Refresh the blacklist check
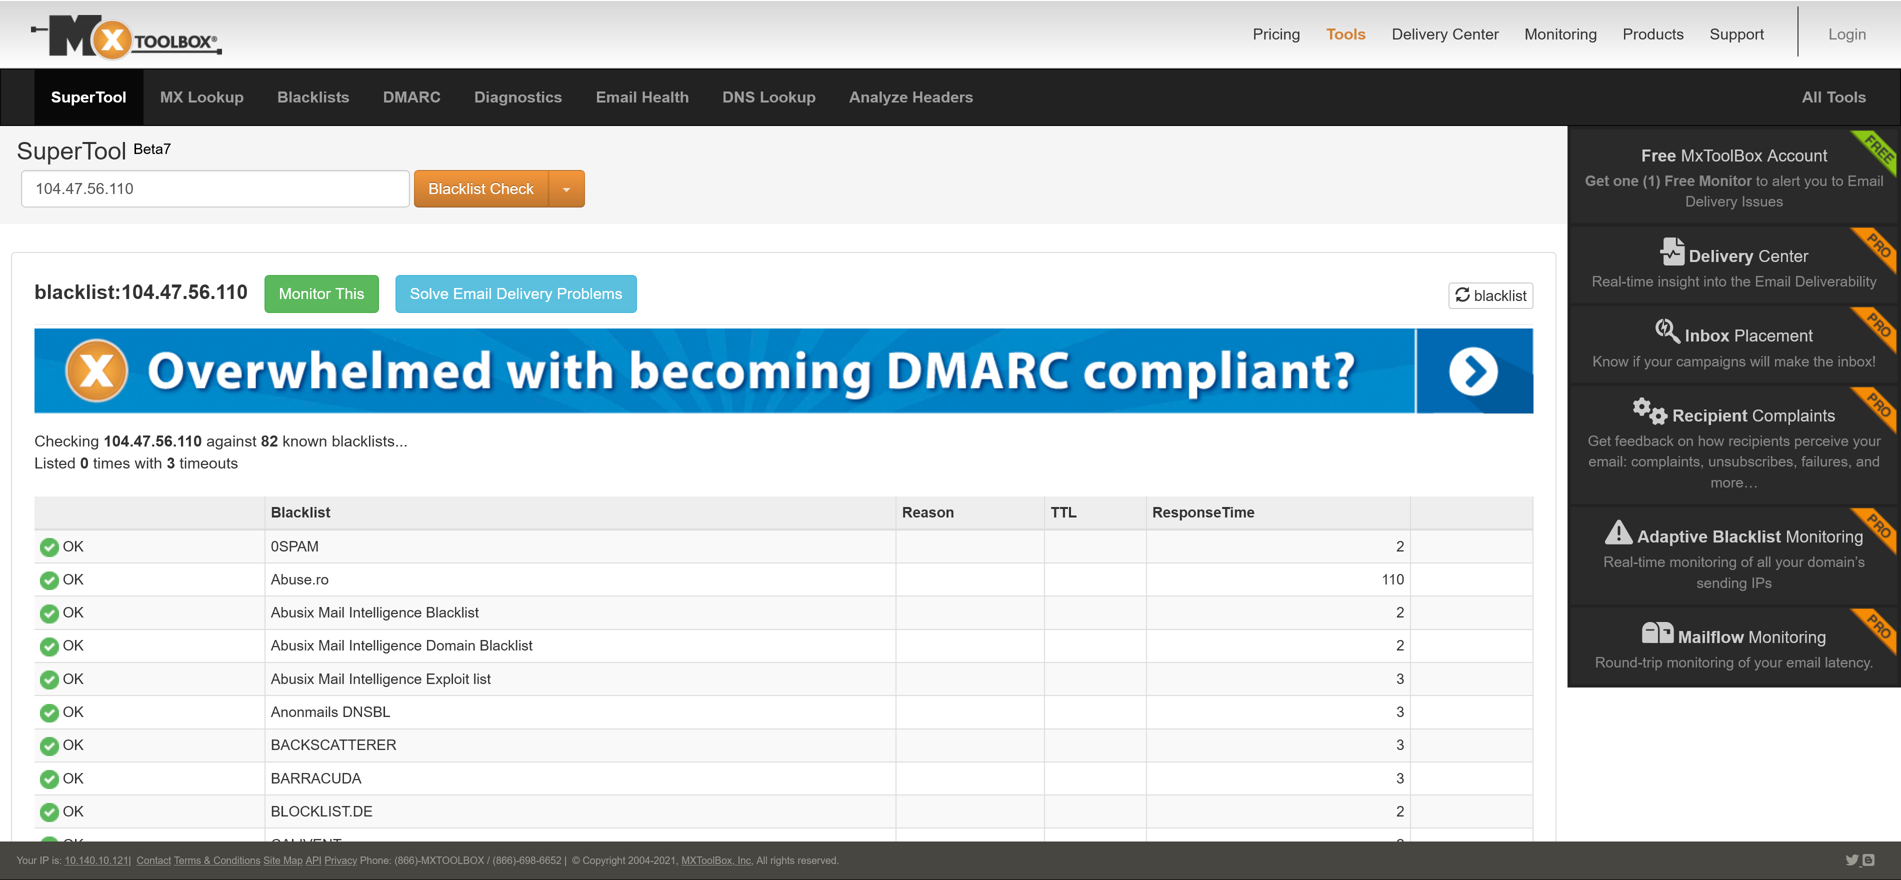The height and width of the screenshot is (880, 1901). pyautogui.click(x=1490, y=295)
